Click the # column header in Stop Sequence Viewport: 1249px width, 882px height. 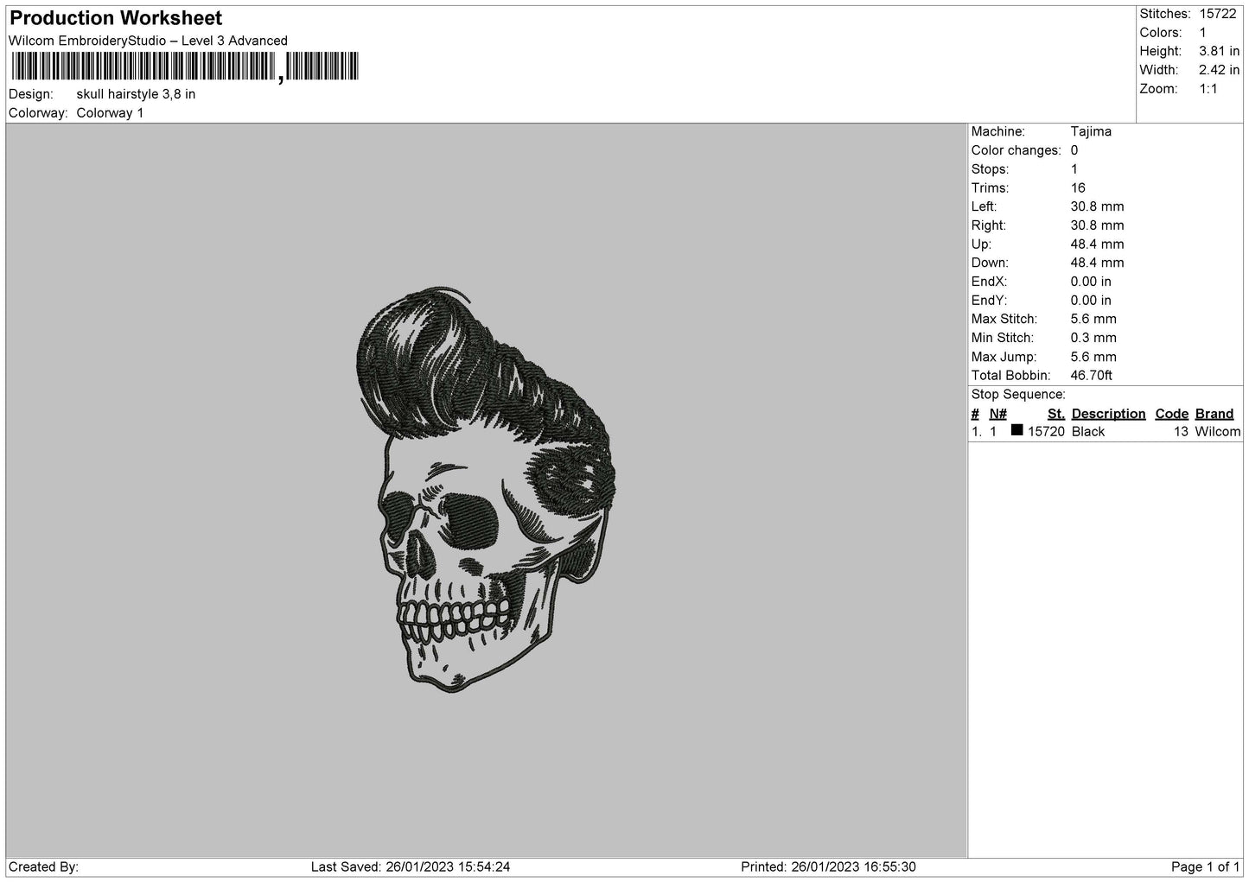coord(975,414)
